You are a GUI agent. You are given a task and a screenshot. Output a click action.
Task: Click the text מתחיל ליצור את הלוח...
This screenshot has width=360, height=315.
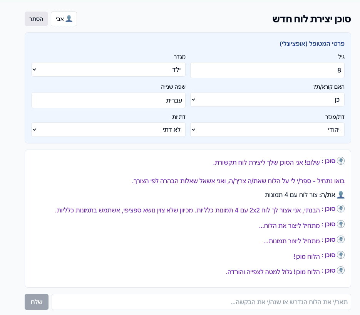[x=289, y=226]
